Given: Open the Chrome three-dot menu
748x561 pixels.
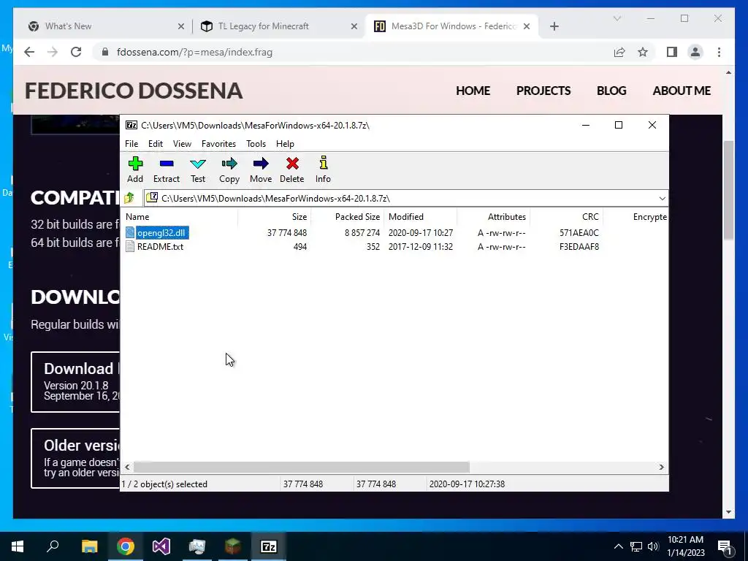Looking at the screenshot, I should [719, 52].
